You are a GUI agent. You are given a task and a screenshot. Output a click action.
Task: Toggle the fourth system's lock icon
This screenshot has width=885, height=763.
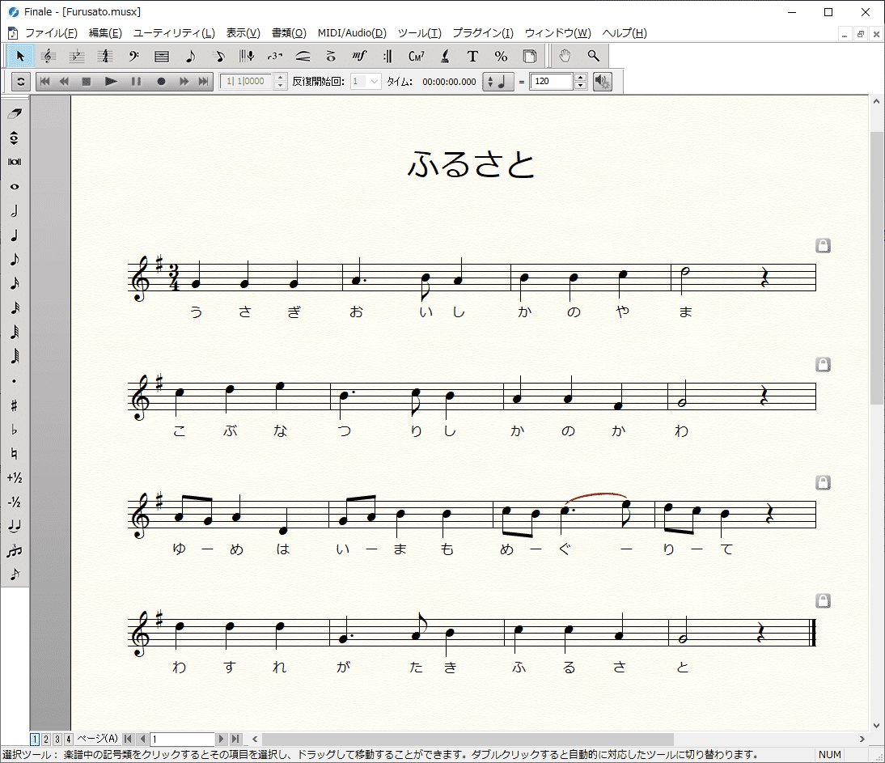click(823, 600)
